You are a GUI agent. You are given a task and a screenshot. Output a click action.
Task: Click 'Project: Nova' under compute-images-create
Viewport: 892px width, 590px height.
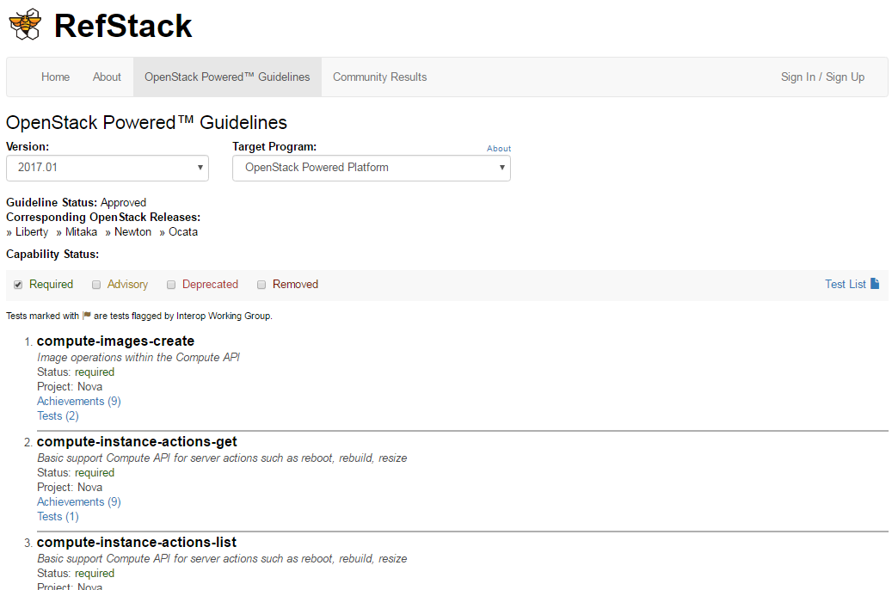pos(70,387)
